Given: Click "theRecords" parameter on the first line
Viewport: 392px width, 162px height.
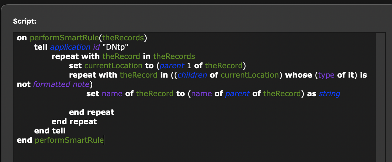Looking at the screenshot, I should [x=123, y=38].
